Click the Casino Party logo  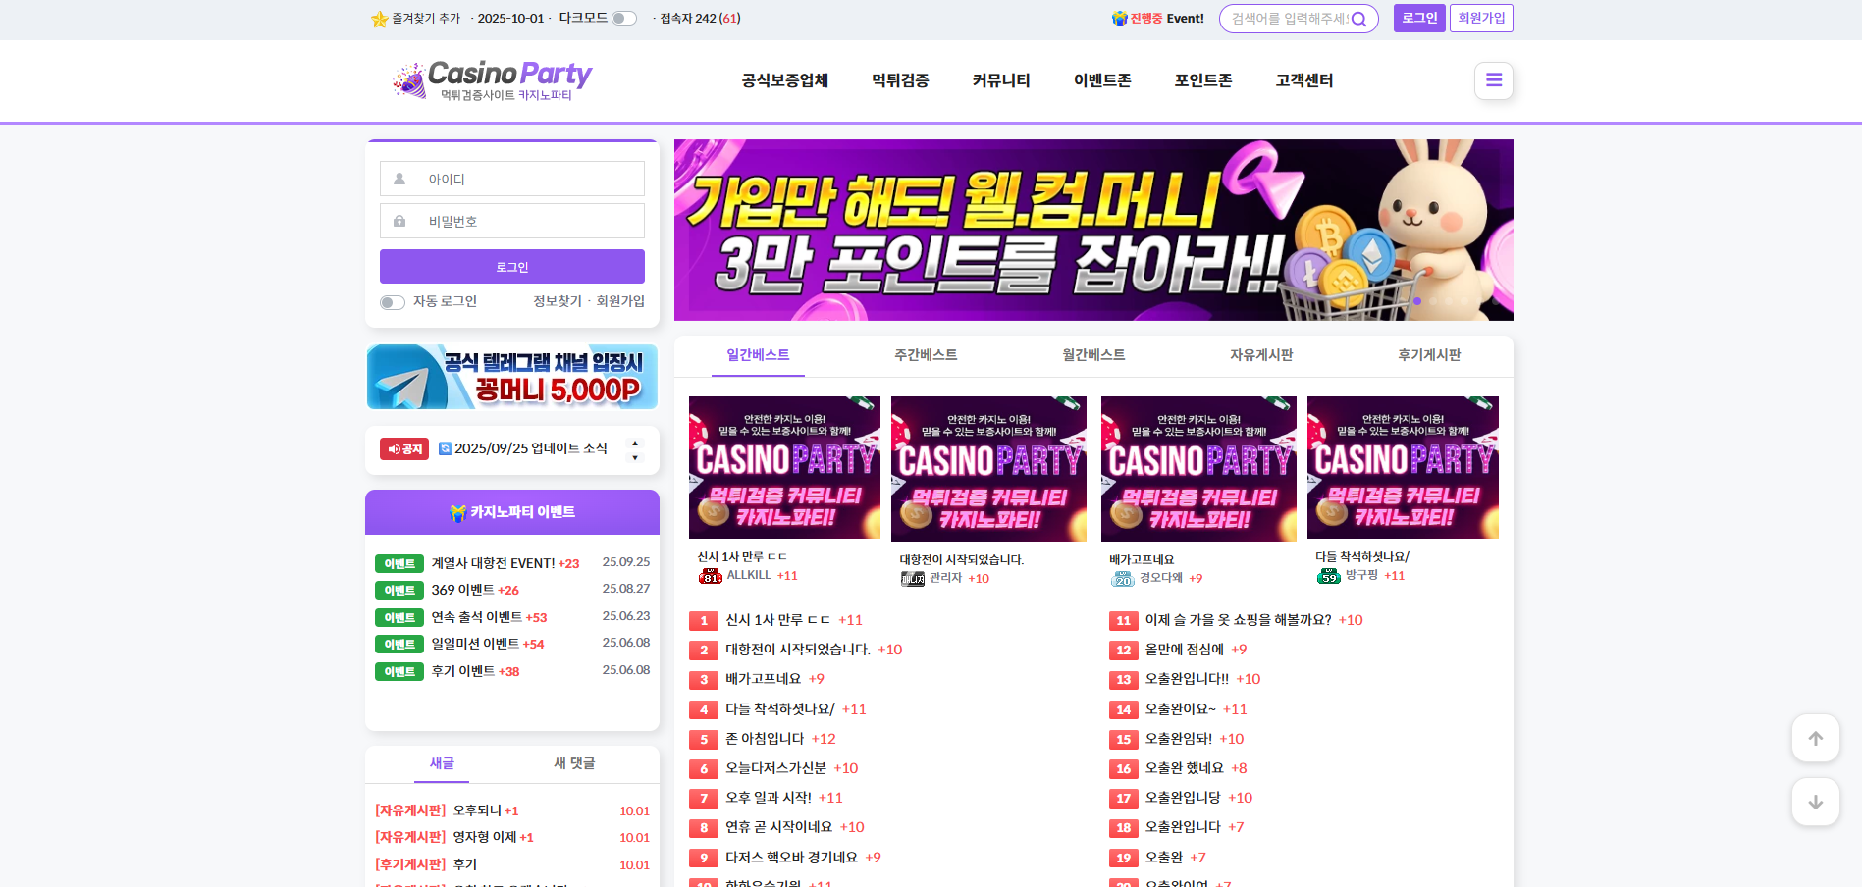[x=492, y=80]
